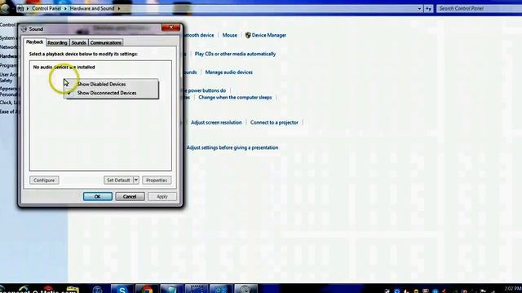Open Adjust settings before giving a presentation
The width and height of the screenshot is (522, 293).
tap(232, 147)
